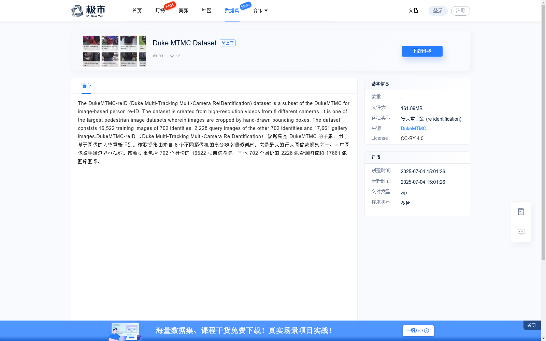The width and height of the screenshot is (546, 341).
Task: Close the banner with 关闭
Action: (532, 325)
